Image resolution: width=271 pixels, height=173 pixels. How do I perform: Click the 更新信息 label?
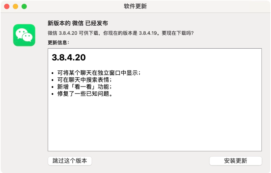(58, 42)
